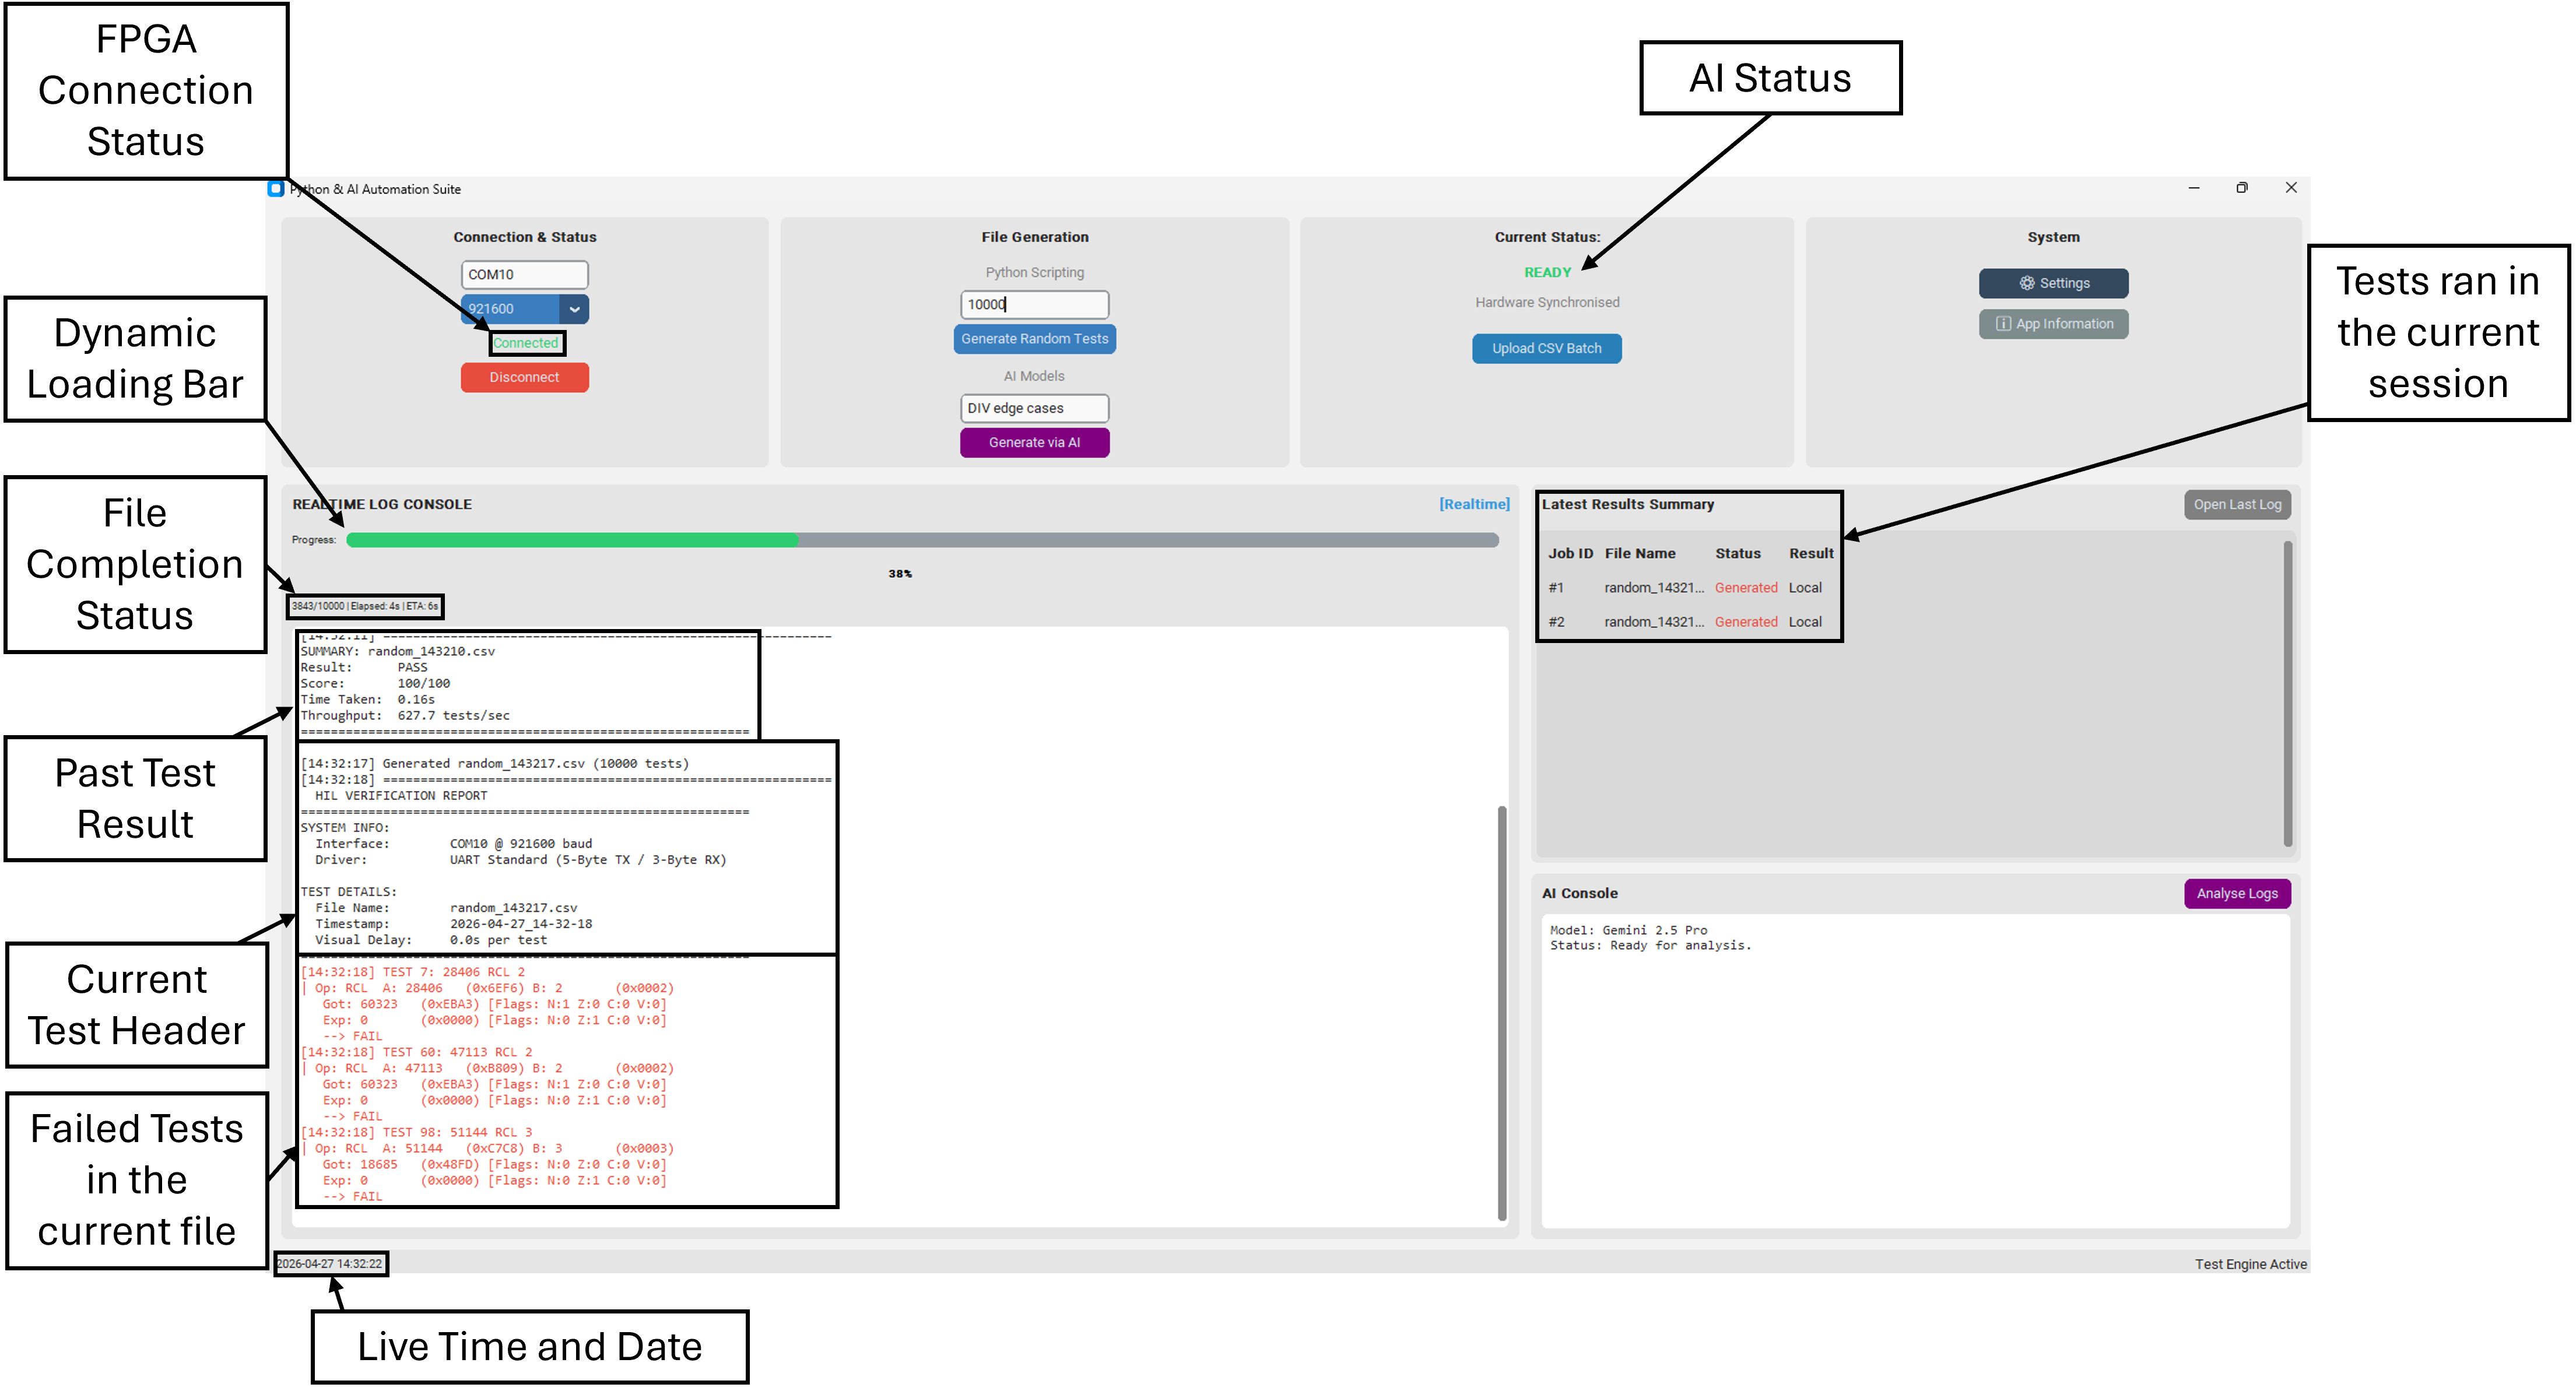The image size is (2576, 1398).
Task: Click the HIL VERIFICATION REPORT heading line
Action: pyautogui.click(x=400, y=796)
